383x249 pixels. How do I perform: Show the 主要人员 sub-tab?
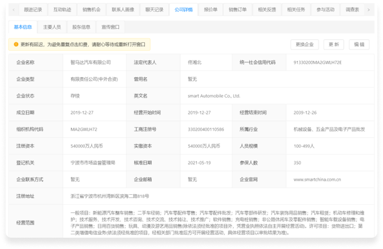53,27
